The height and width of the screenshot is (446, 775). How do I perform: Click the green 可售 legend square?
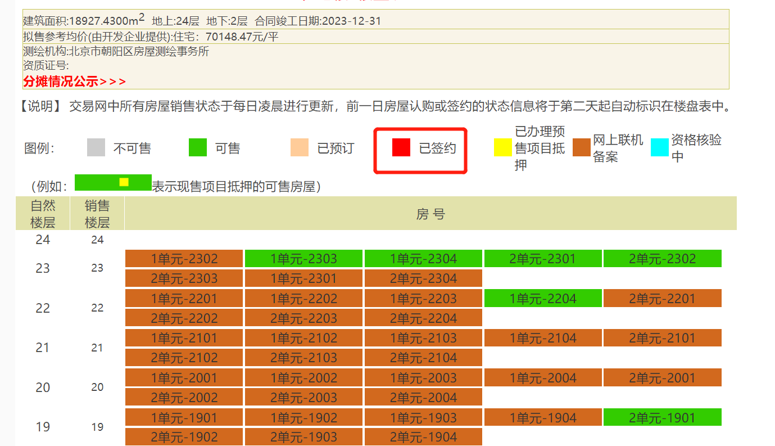coord(197,148)
